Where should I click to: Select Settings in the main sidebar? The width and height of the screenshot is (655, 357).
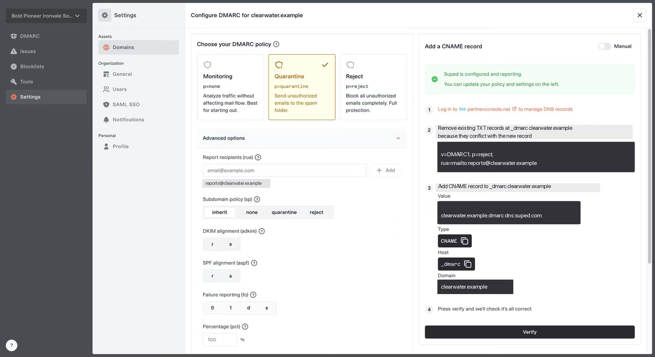46,97
